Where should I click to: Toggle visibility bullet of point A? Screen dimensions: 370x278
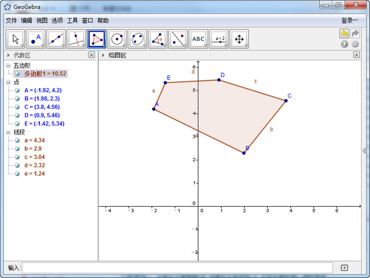17,90
